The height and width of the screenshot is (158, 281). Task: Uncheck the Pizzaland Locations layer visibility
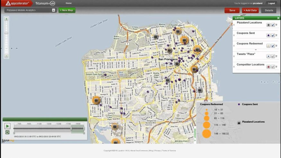coord(273,25)
